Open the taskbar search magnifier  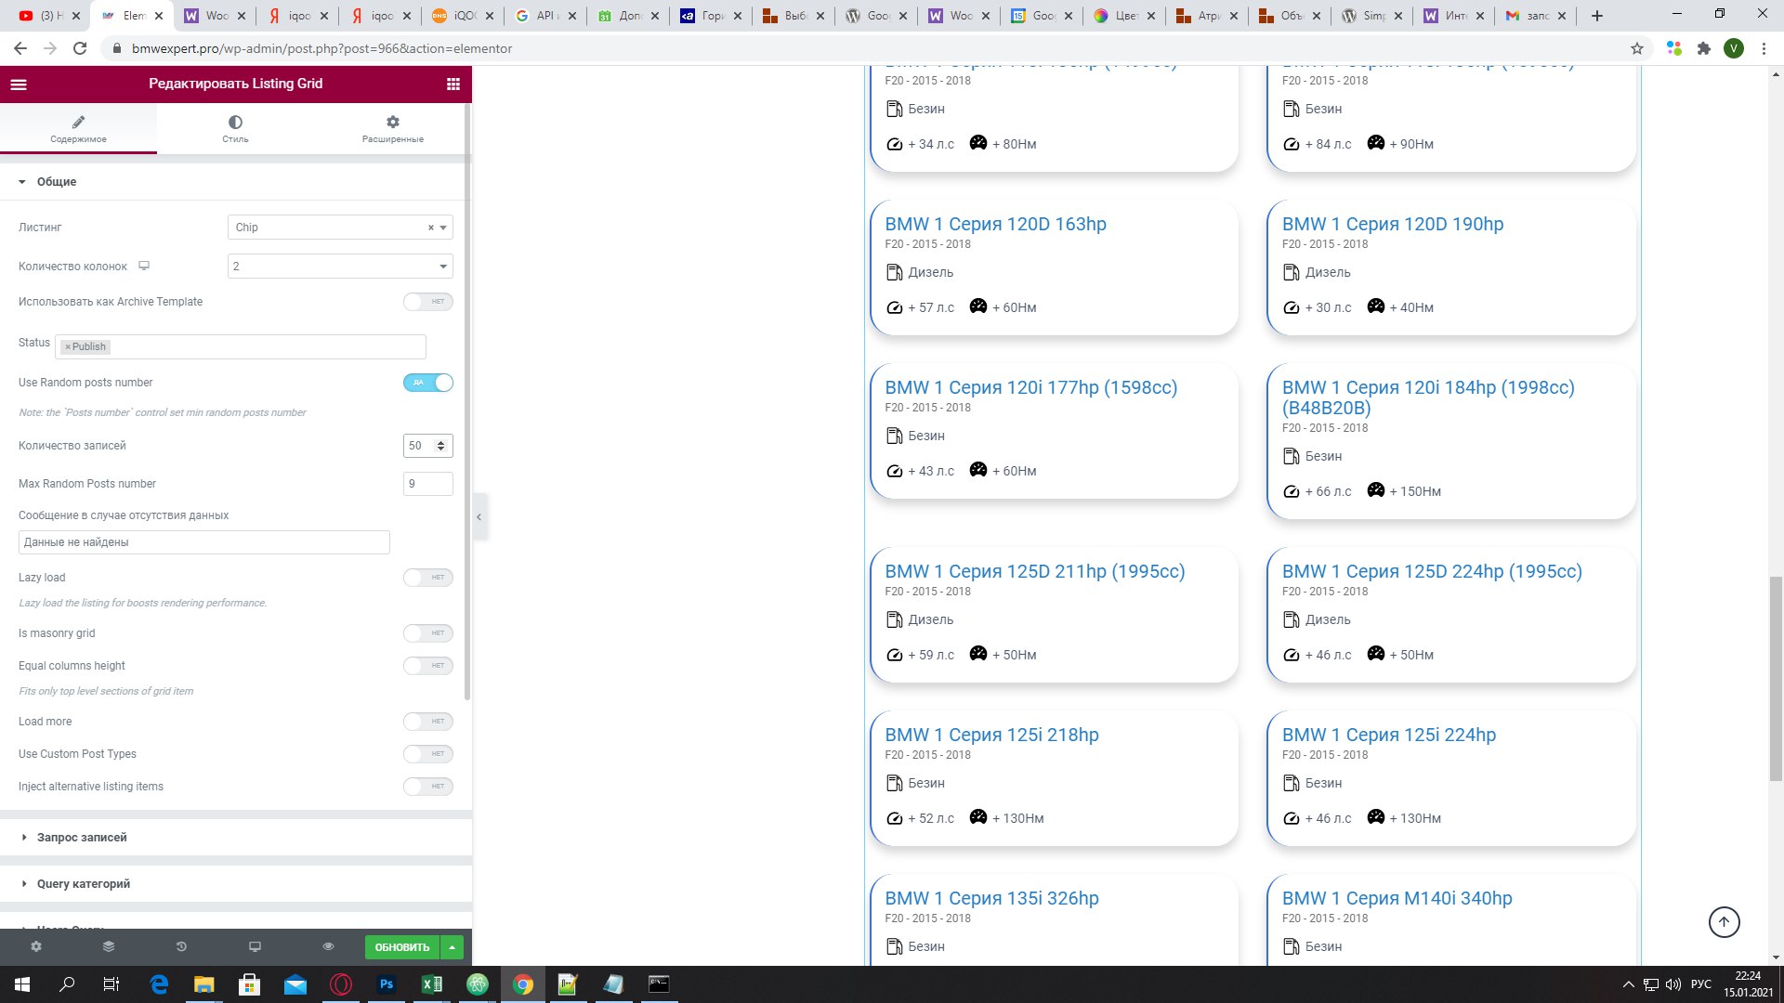pos(67,984)
